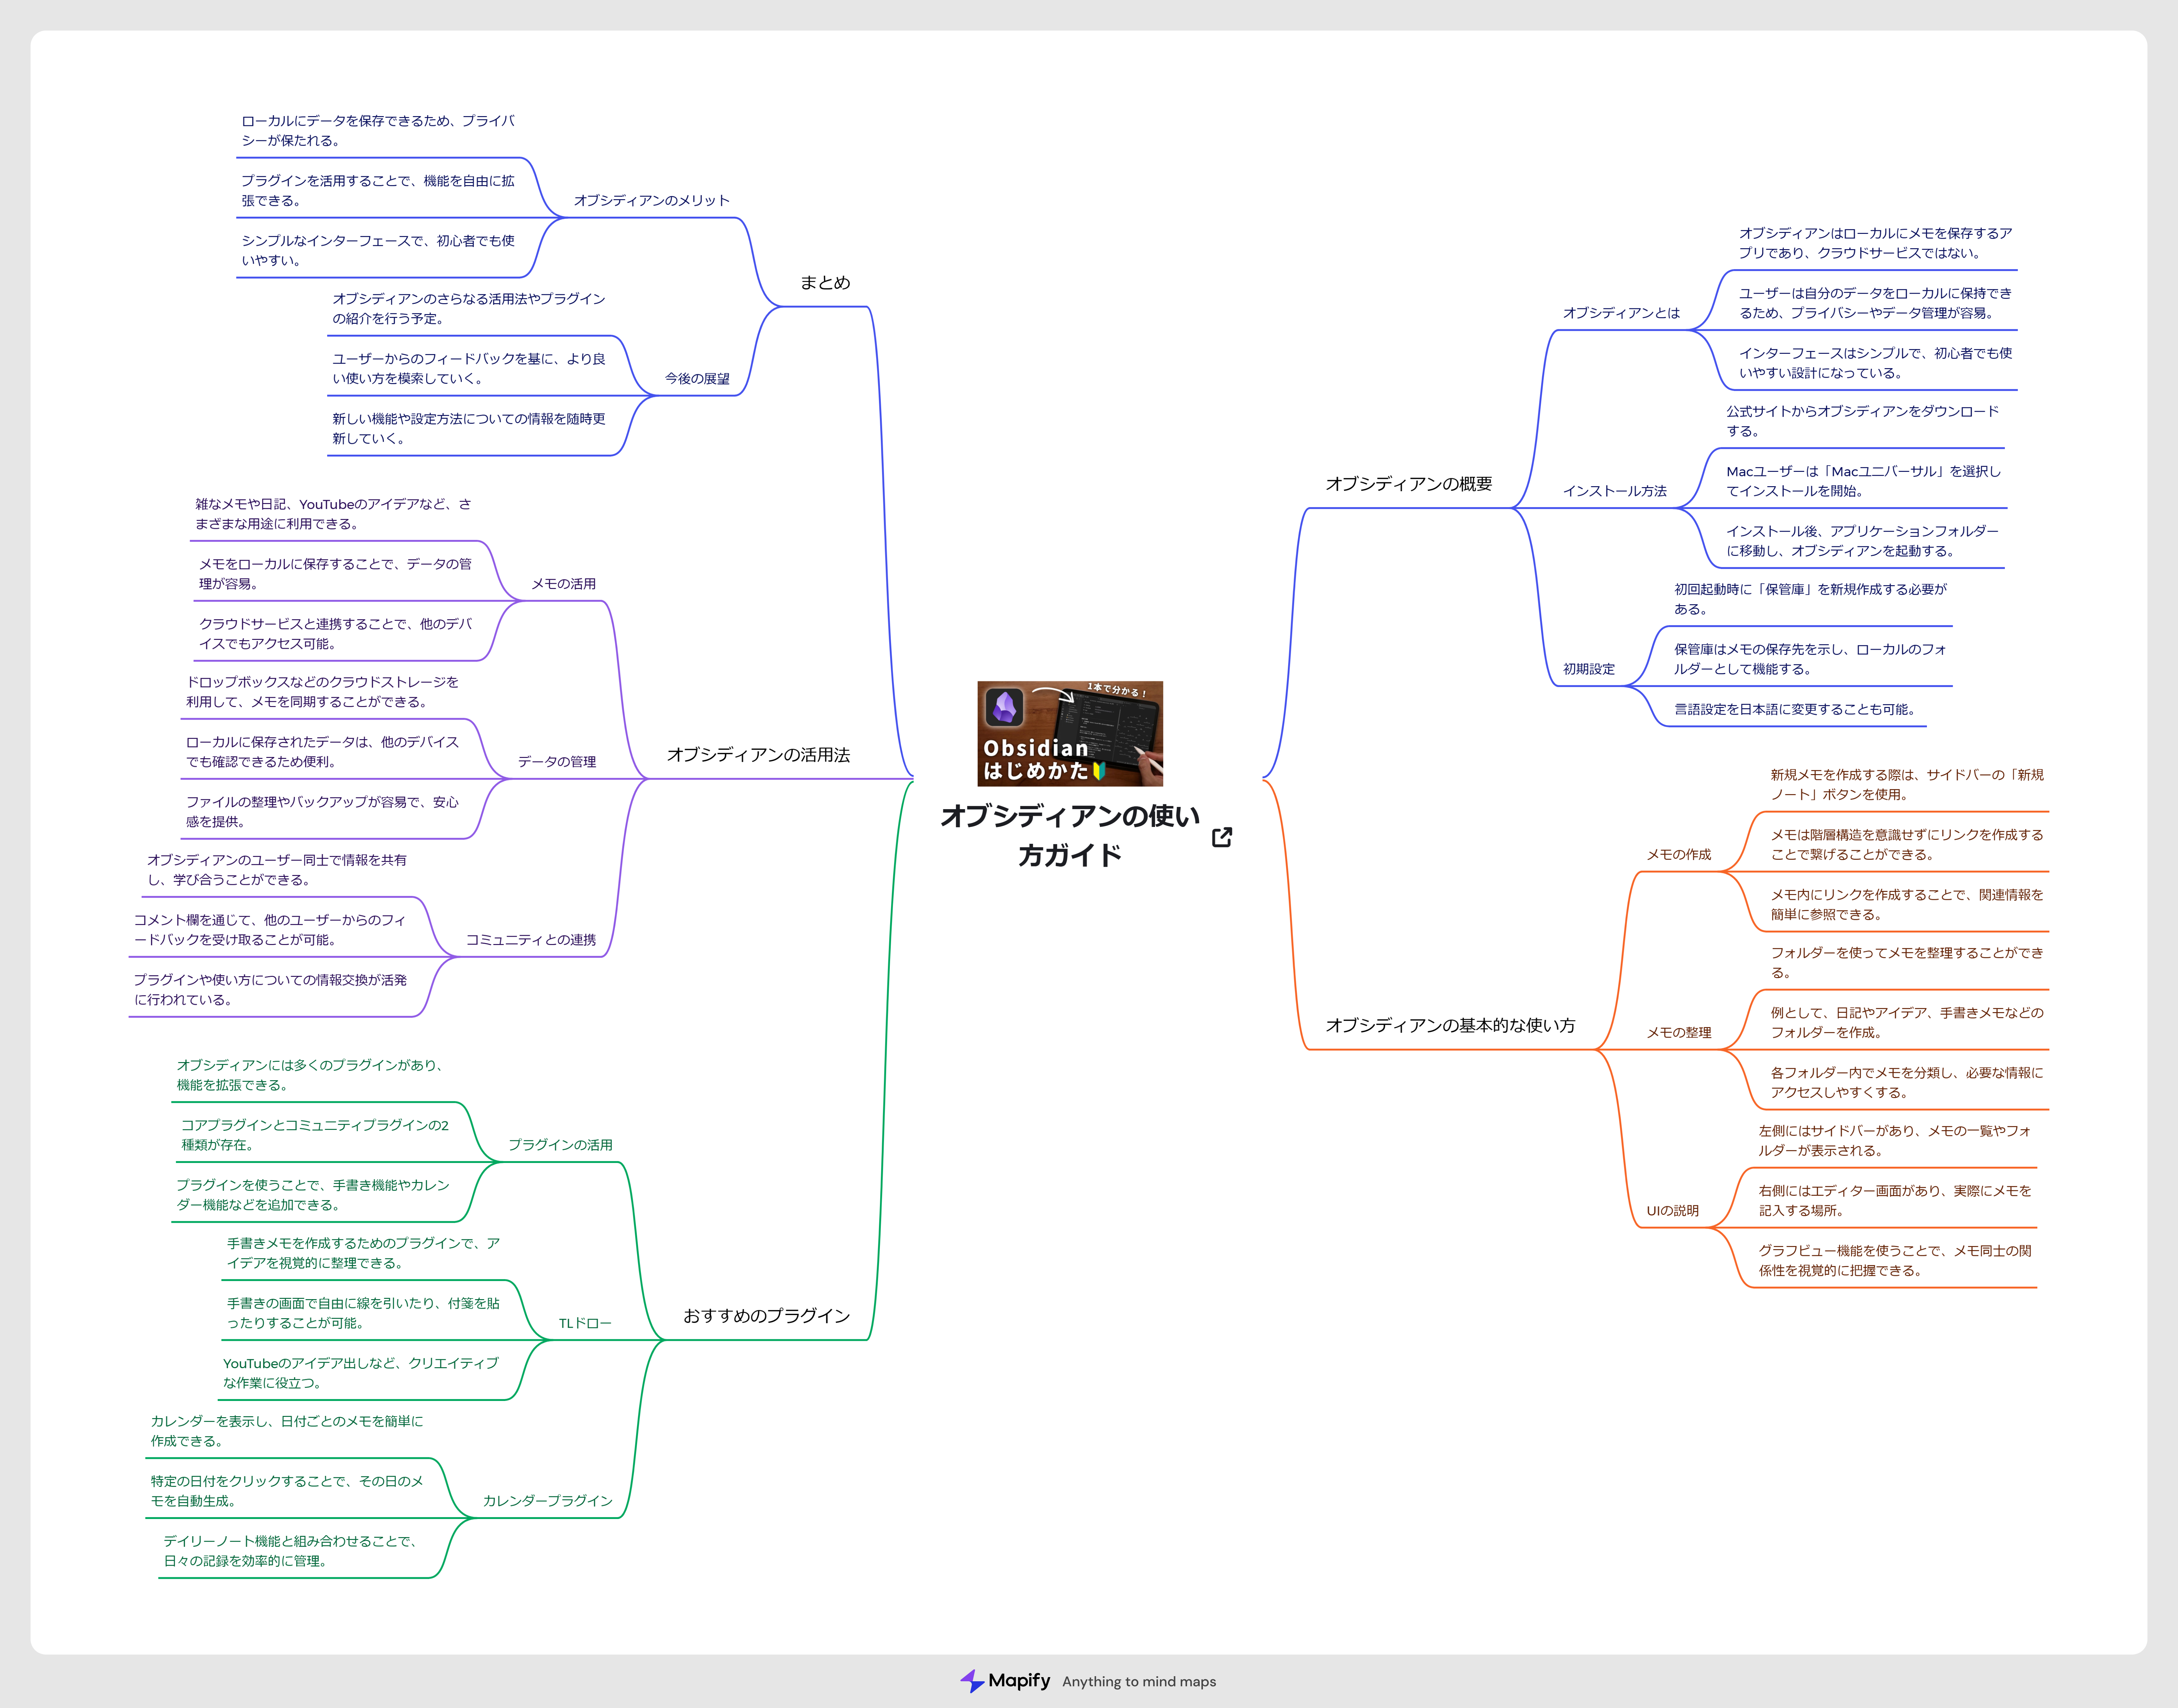The image size is (2178, 1708).
Task: Click the 今後の展望 subtopic node
Action: (697, 379)
